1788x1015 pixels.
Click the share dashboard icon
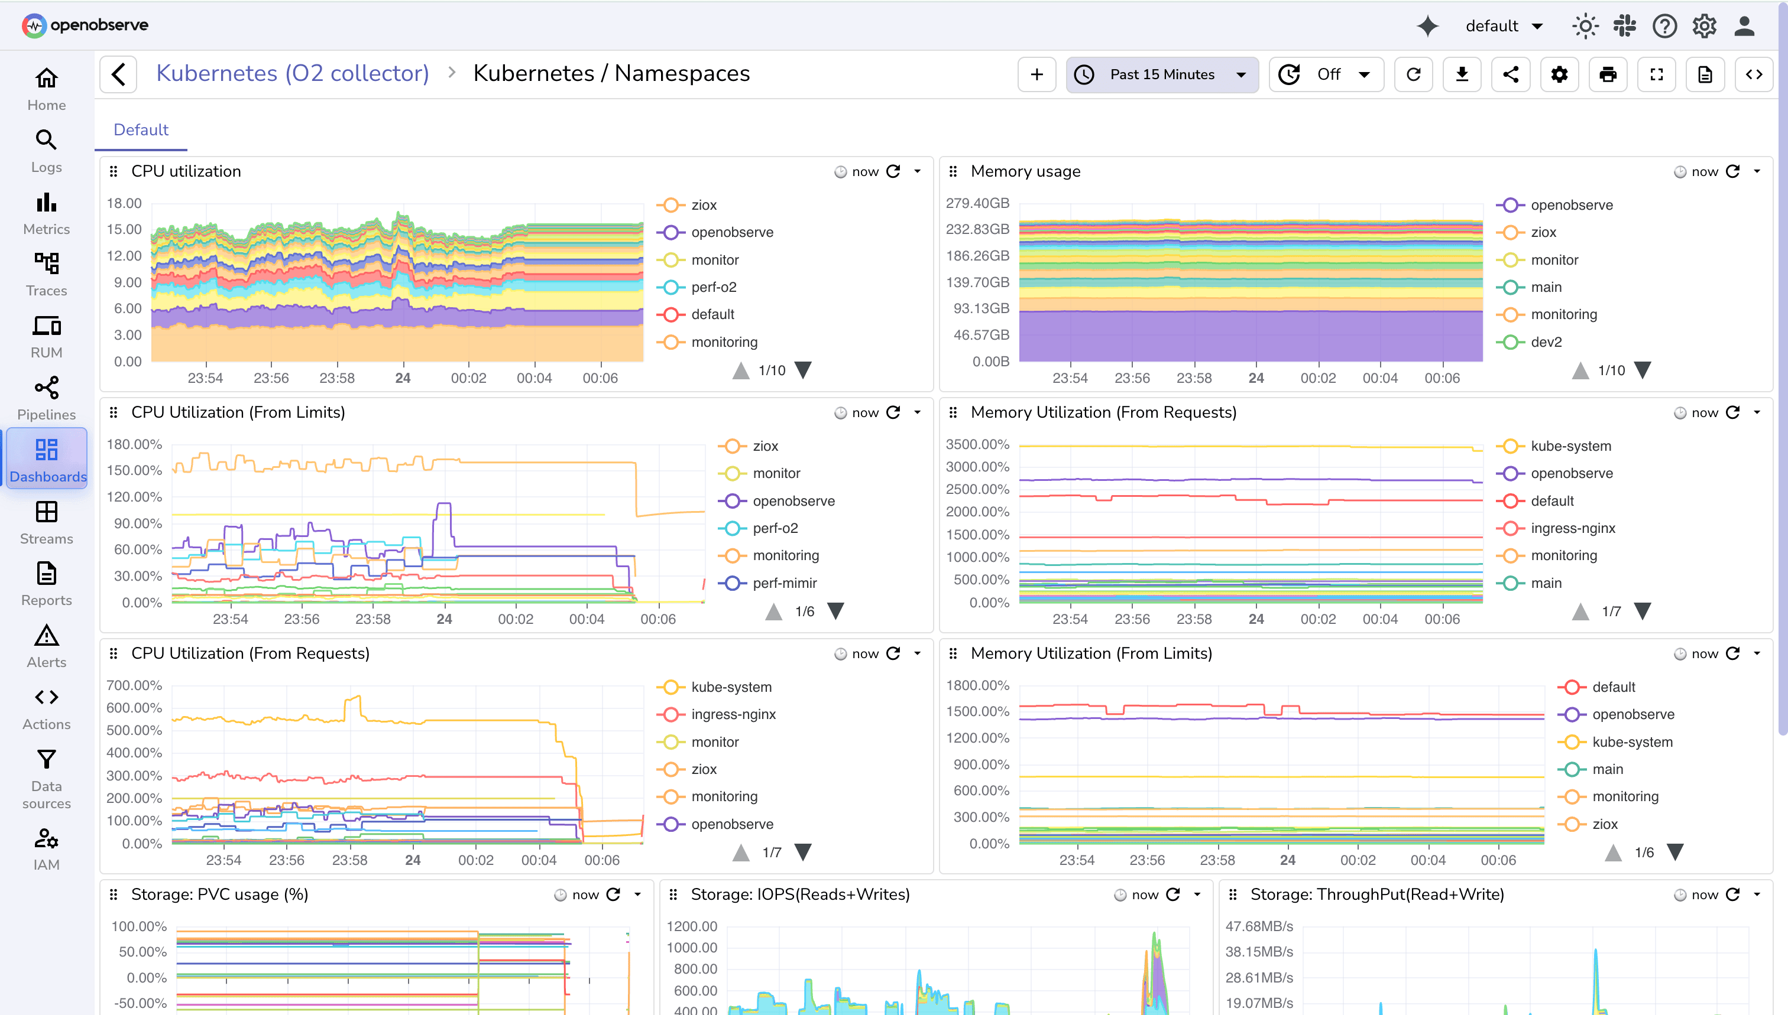pyautogui.click(x=1510, y=74)
